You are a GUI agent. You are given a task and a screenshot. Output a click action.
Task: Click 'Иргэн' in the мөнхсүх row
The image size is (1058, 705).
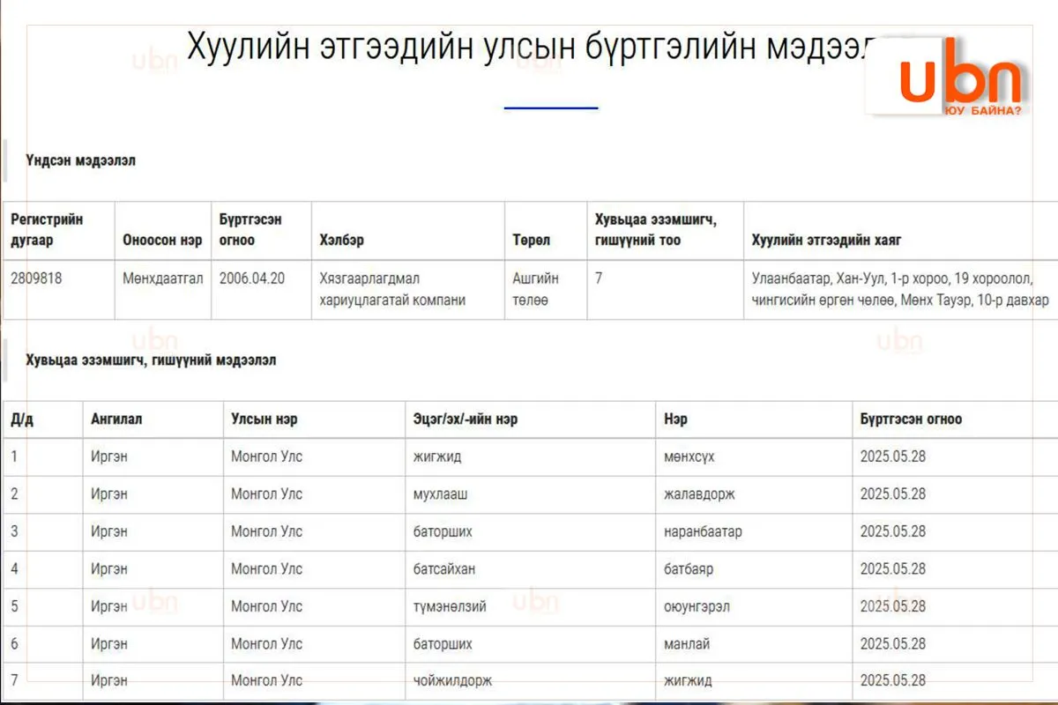(109, 456)
